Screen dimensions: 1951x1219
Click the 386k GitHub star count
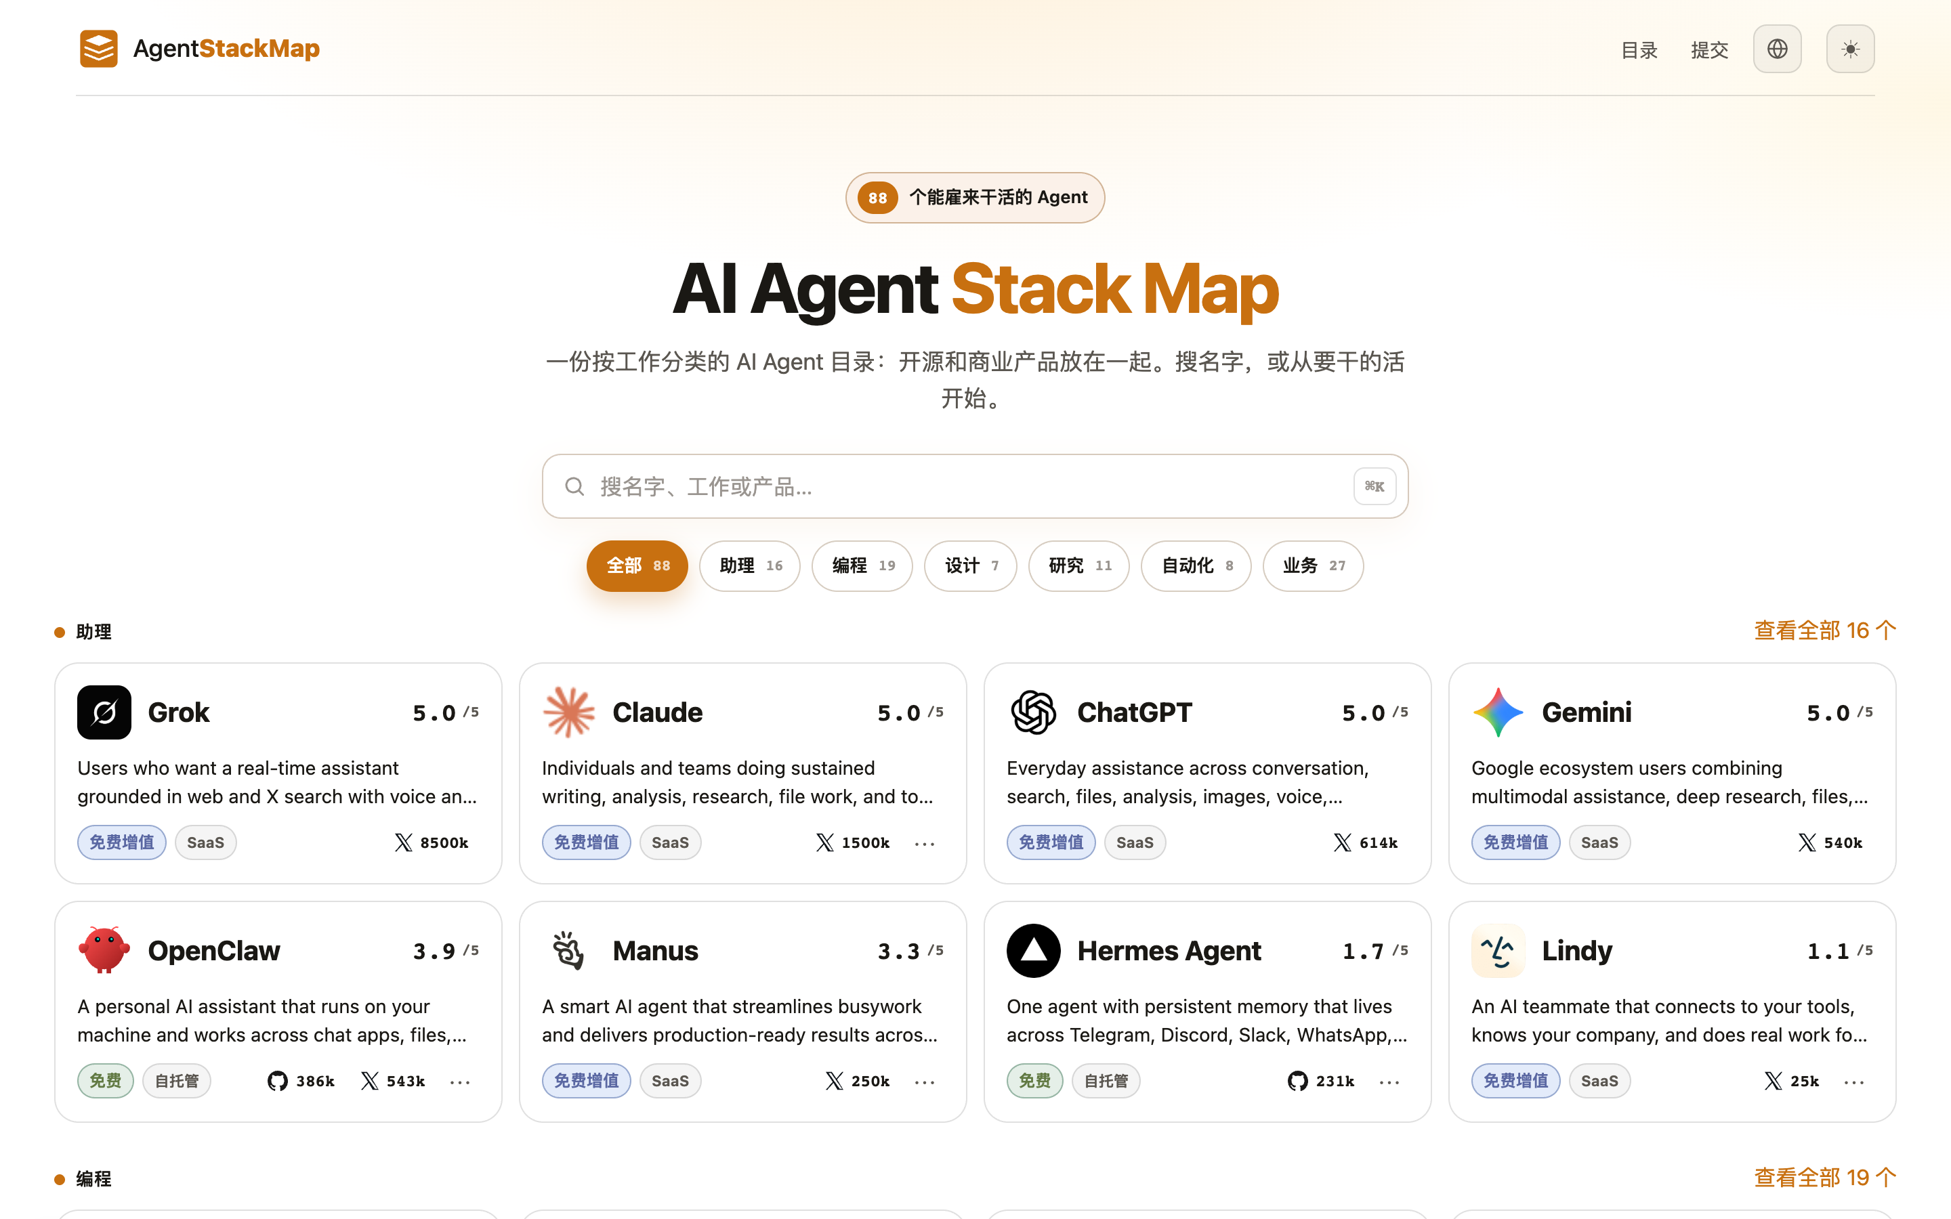pyautogui.click(x=315, y=1081)
